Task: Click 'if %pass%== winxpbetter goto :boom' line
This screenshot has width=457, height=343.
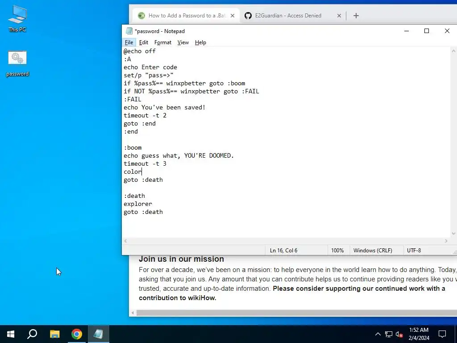Action: click(x=184, y=84)
